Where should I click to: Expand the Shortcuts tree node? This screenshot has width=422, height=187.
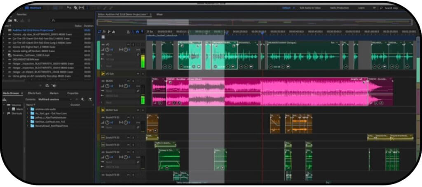tap(3, 114)
